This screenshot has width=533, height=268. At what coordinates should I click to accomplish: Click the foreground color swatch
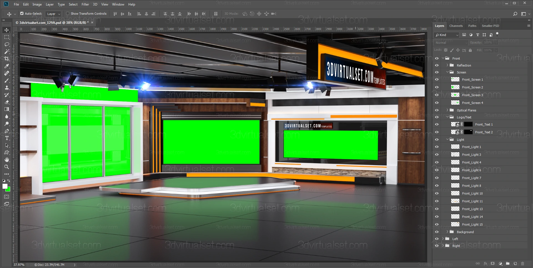(5, 186)
